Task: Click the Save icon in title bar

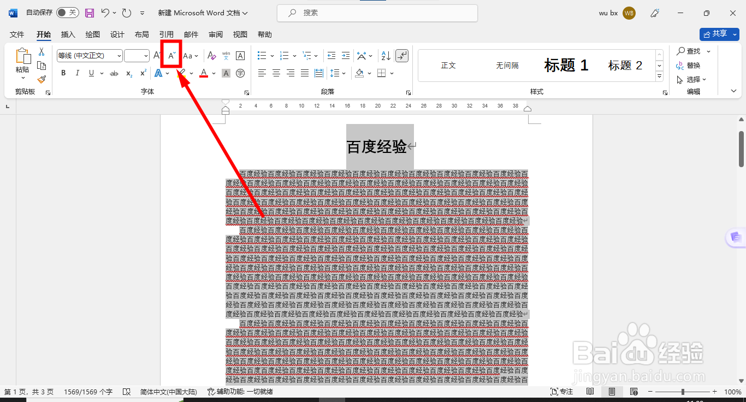Action: pyautogui.click(x=90, y=13)
